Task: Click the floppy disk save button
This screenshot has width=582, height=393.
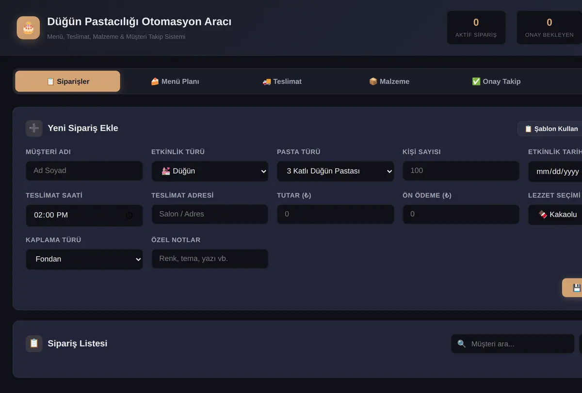Action: pyautogui.click(x=573, y=288)
